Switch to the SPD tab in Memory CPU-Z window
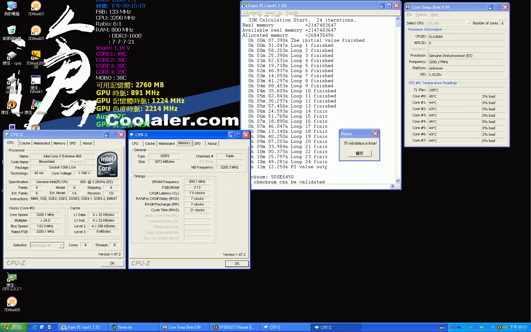Viewport: 531px width, 332px height. (x=197, y=144)
